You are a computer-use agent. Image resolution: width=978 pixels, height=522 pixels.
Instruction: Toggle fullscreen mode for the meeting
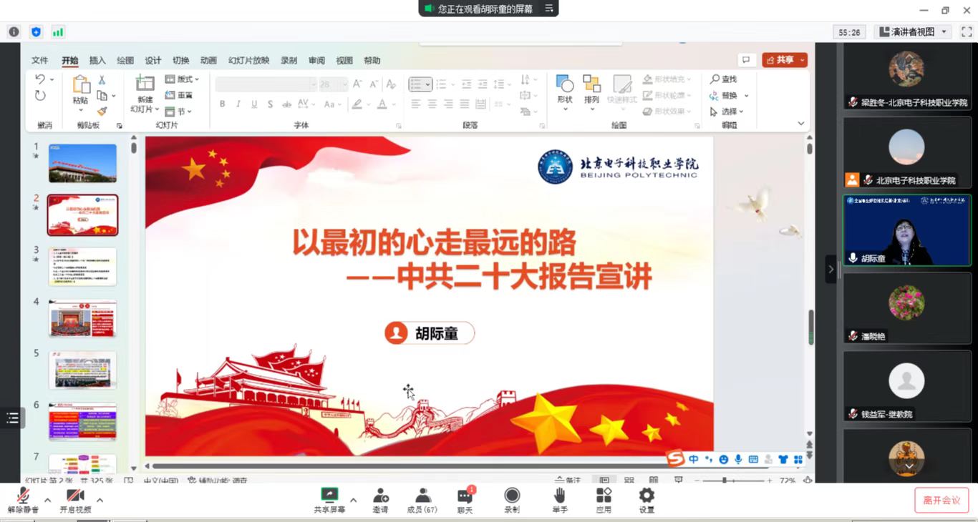coord(966,32)
